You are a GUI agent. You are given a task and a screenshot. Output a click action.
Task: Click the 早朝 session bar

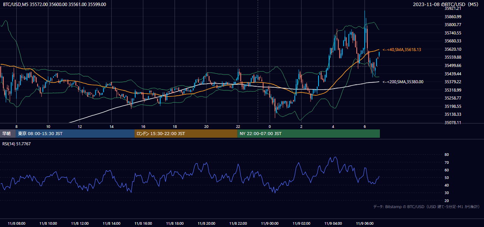click(8, 134)
